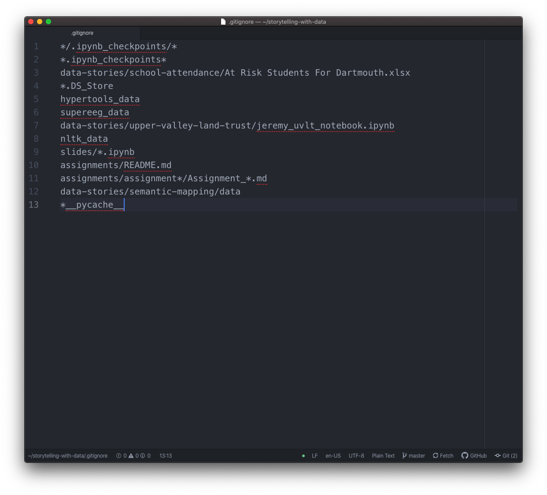The image size is (547, 495).
Task: Place cursor on the nltk_data line
Action: [x=84, y=139]
